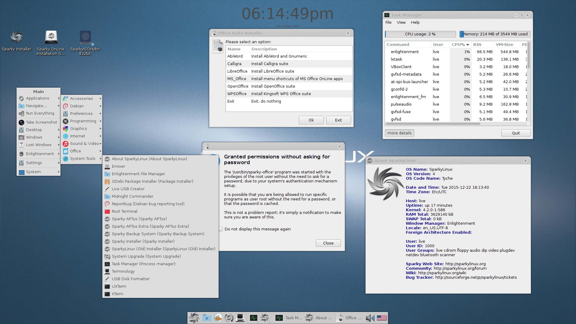Switch to Task Manager taskbar entry
576x324 pixels.
point(289,318)
